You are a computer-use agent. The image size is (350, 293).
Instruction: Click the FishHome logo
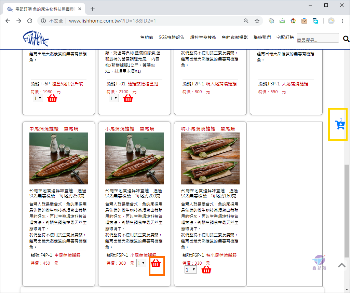36,38
